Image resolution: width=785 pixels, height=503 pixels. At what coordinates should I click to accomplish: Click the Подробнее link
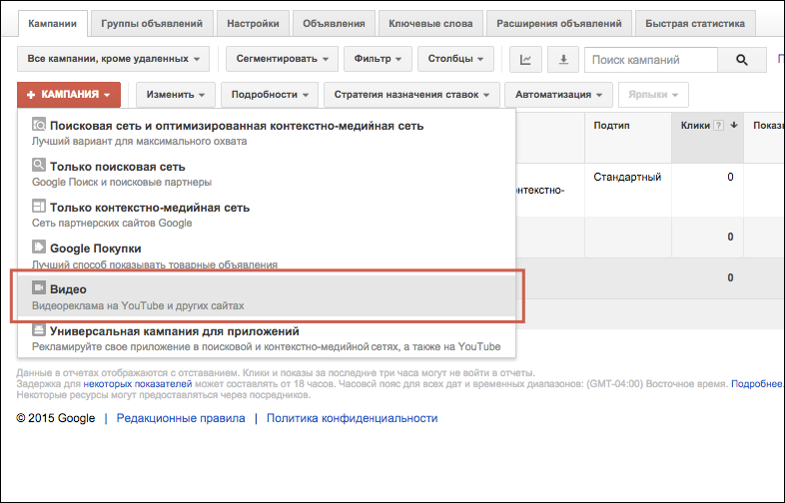point(756,384)
